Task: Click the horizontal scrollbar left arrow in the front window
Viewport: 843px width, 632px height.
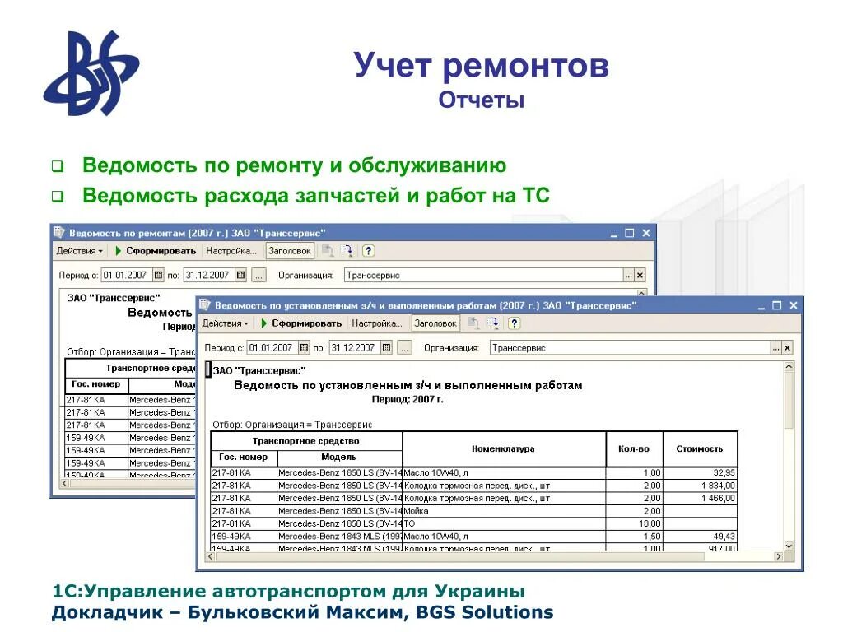Action: click(x=211, y=557)
